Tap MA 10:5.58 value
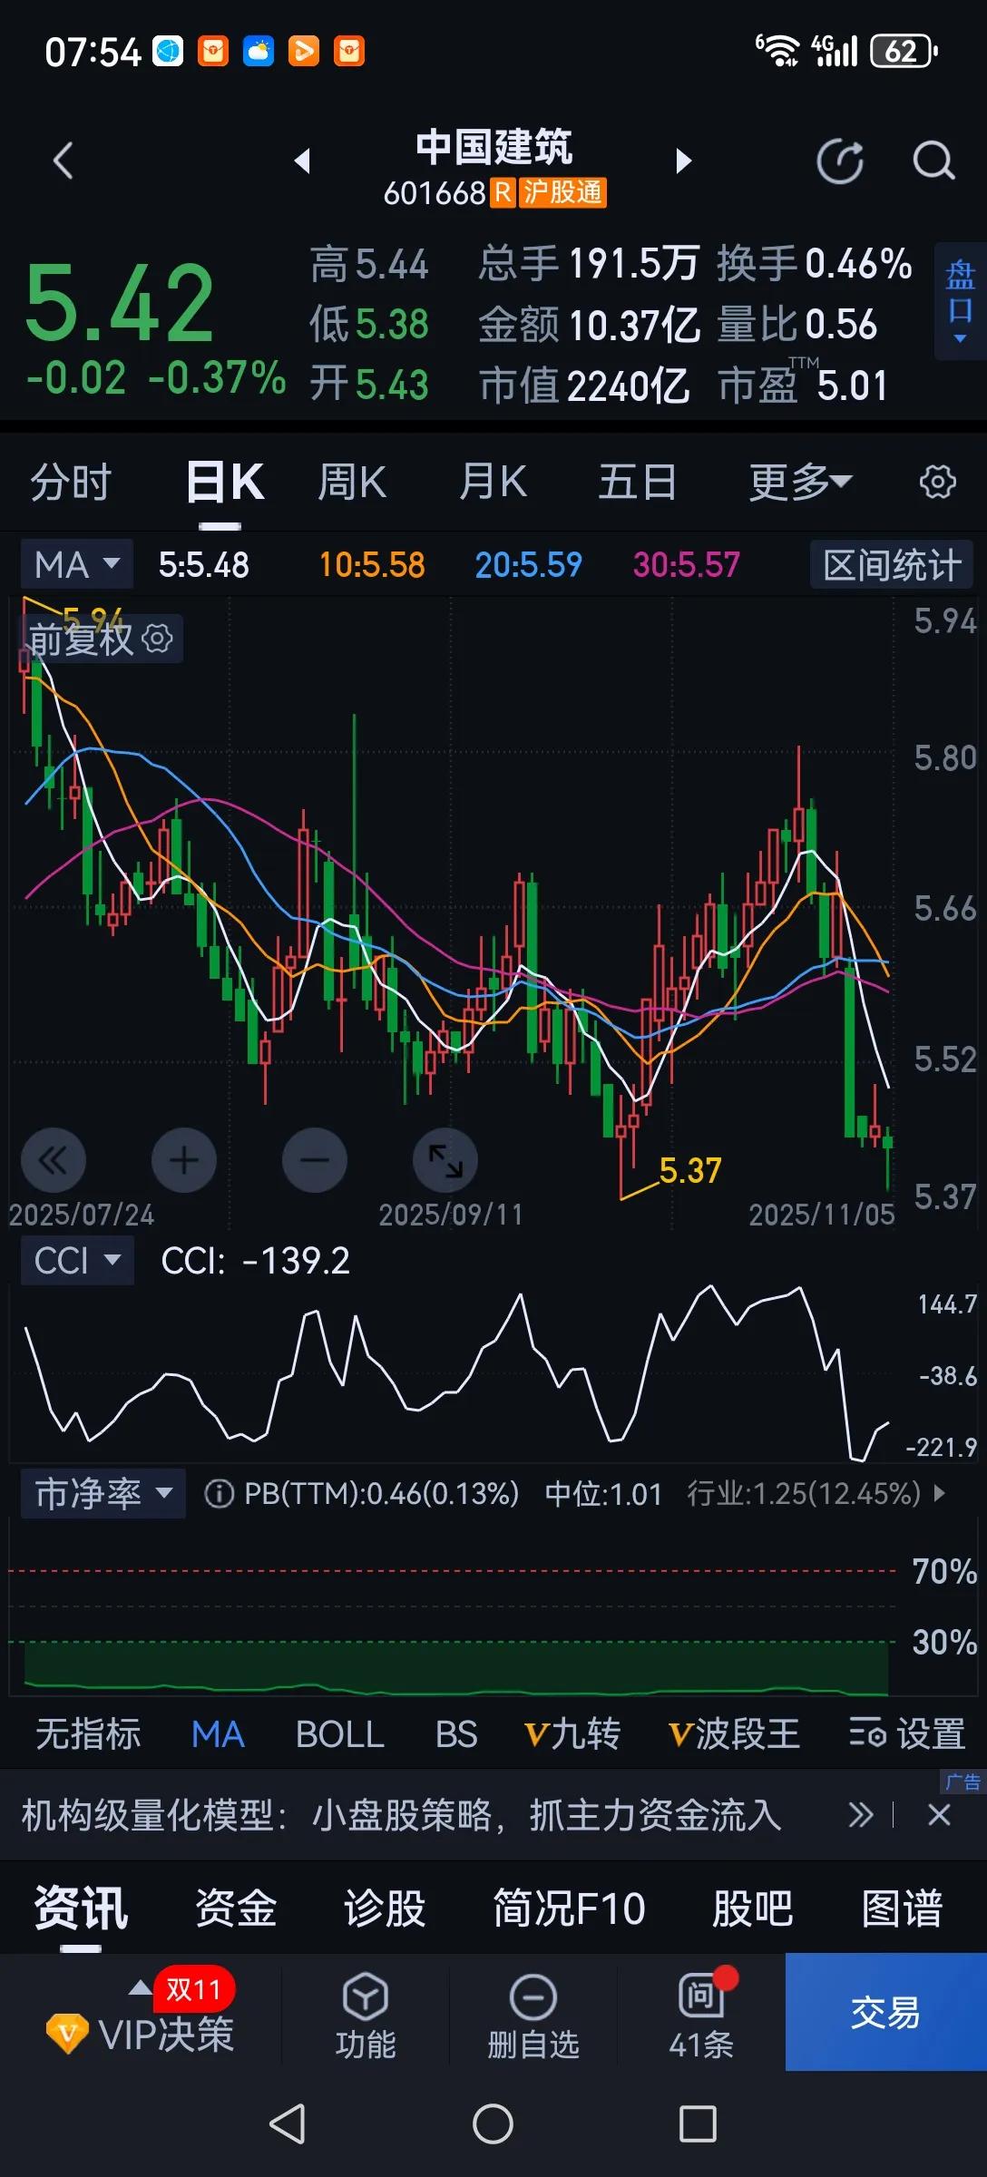987x2177 pixels. pos(372,565)
